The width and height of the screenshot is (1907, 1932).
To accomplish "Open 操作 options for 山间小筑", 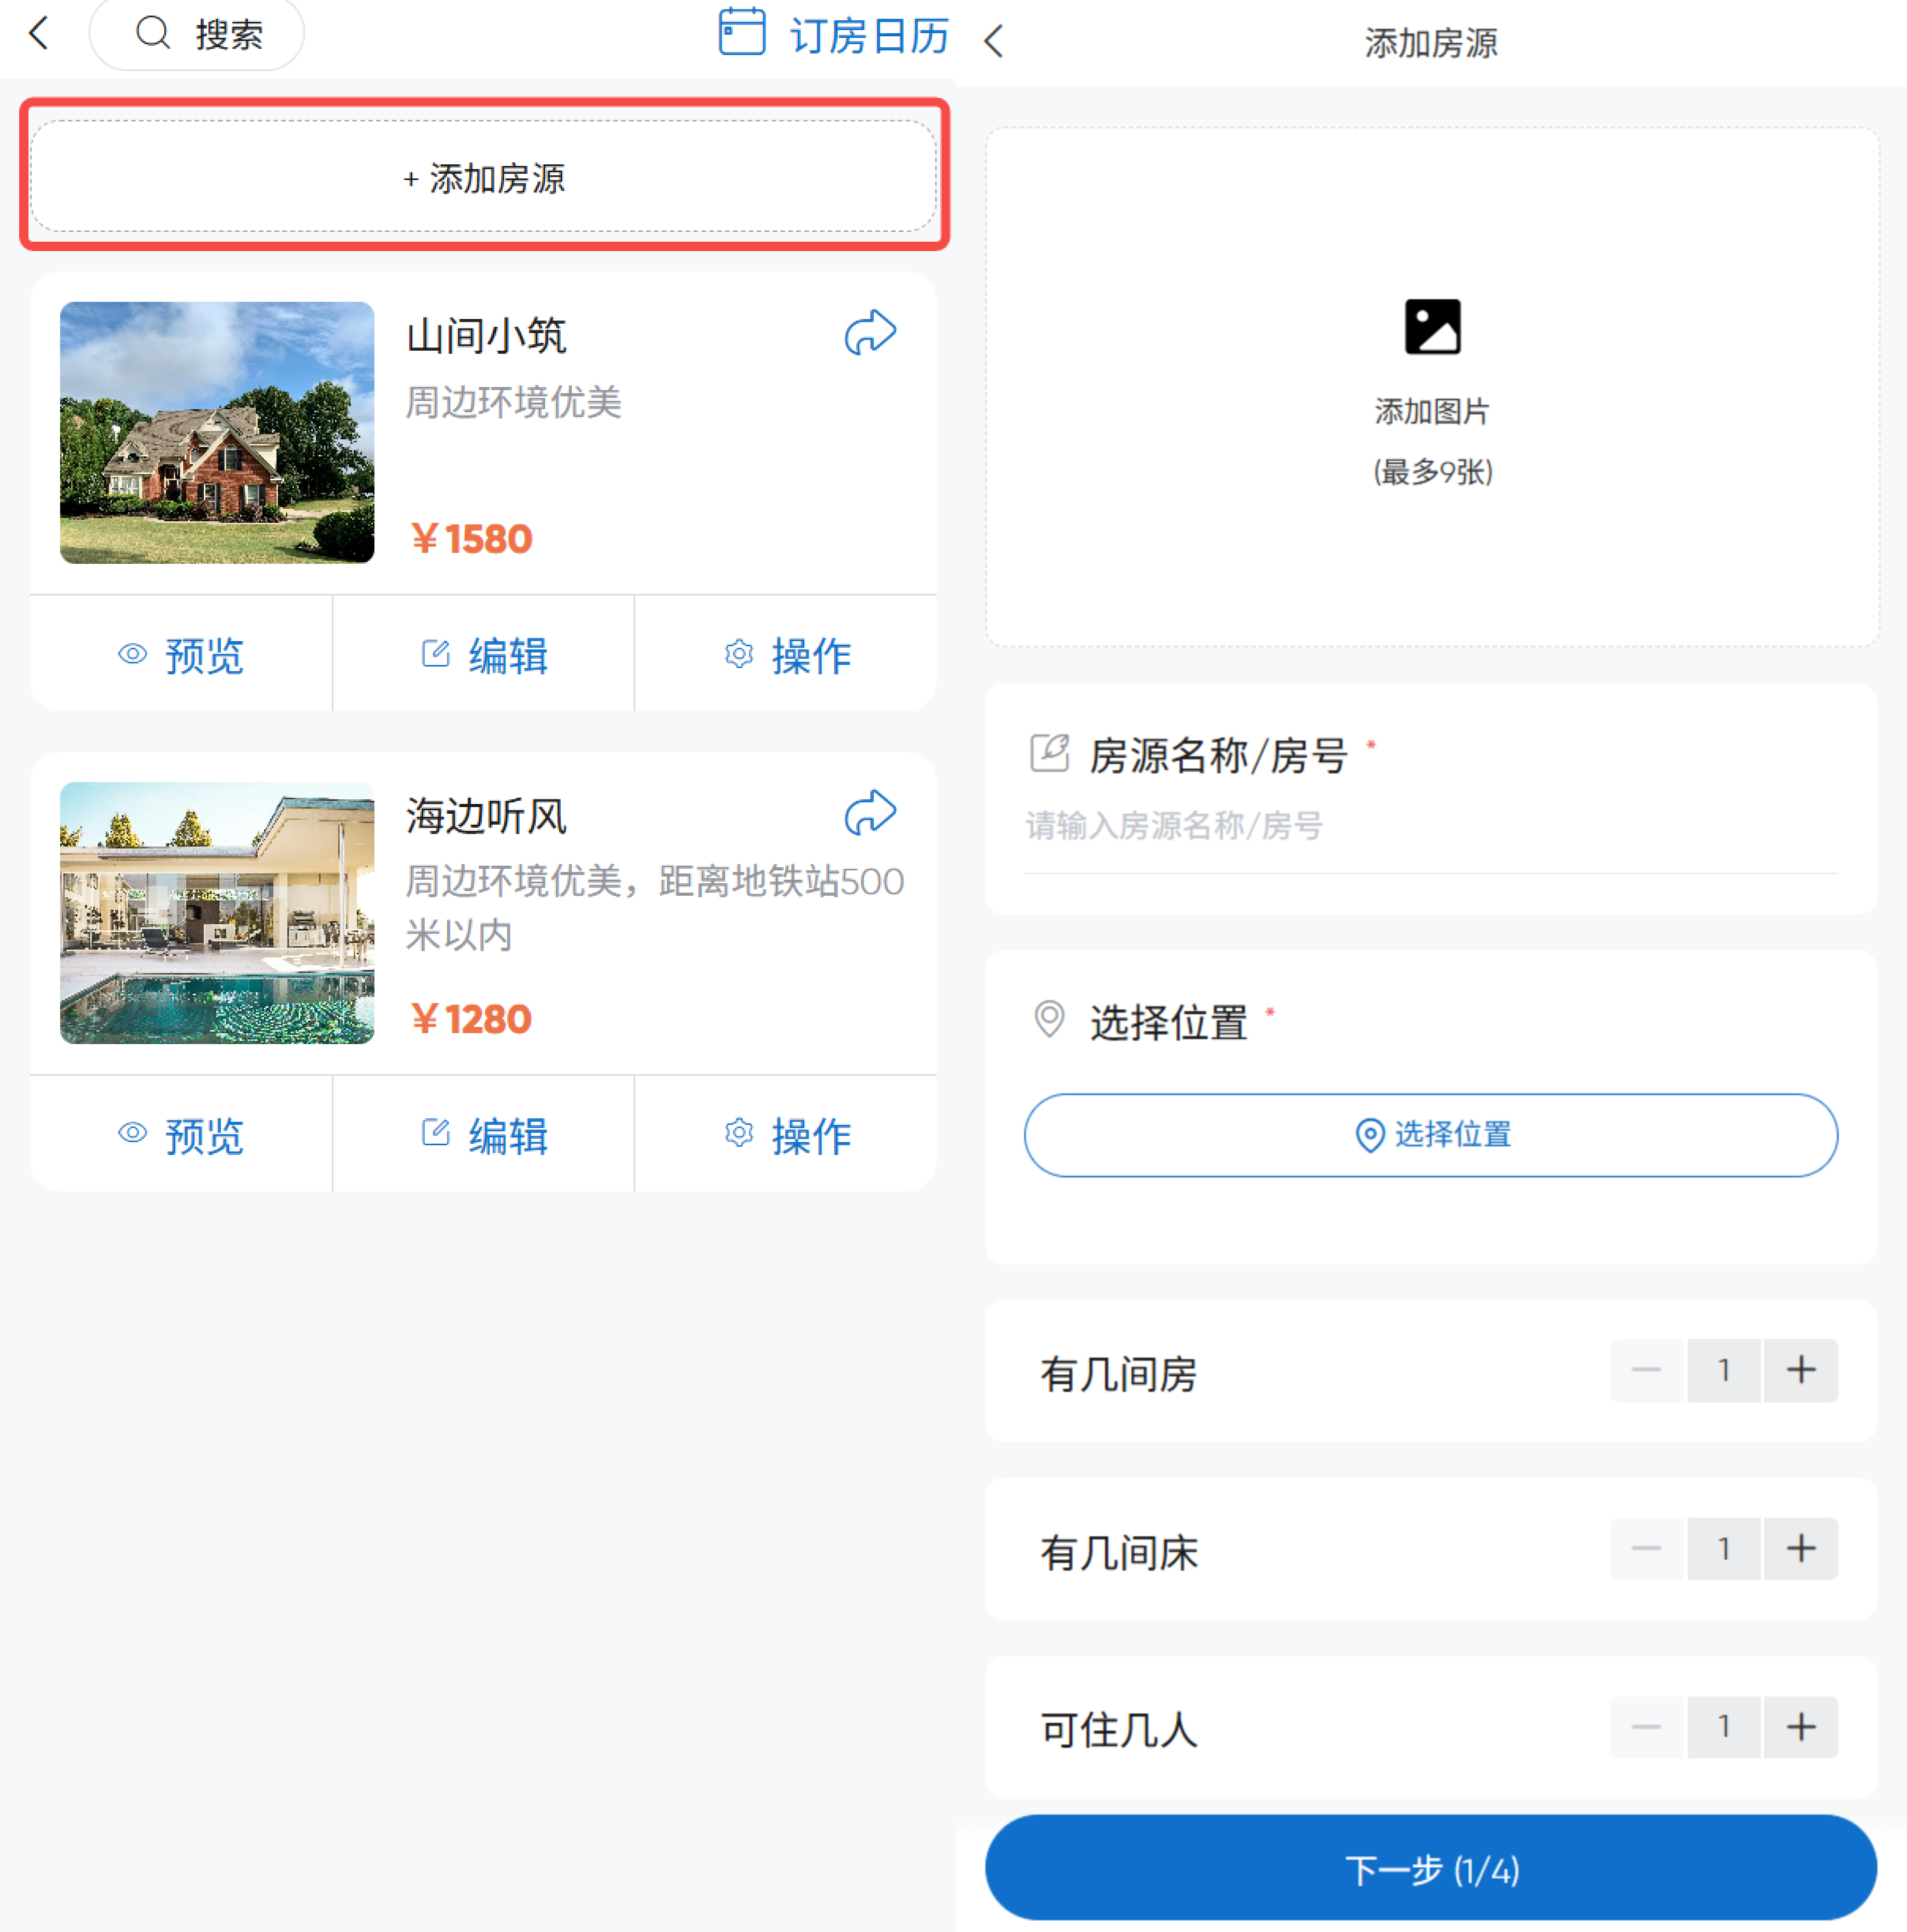I will click(787, 655).
